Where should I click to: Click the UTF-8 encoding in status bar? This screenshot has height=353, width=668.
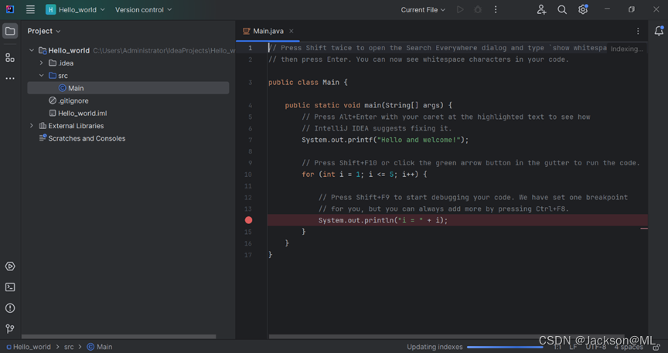(x=596, y=347)
